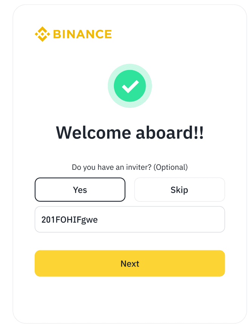
Task: Click the white tick inside the green circle
Action: 130,87
